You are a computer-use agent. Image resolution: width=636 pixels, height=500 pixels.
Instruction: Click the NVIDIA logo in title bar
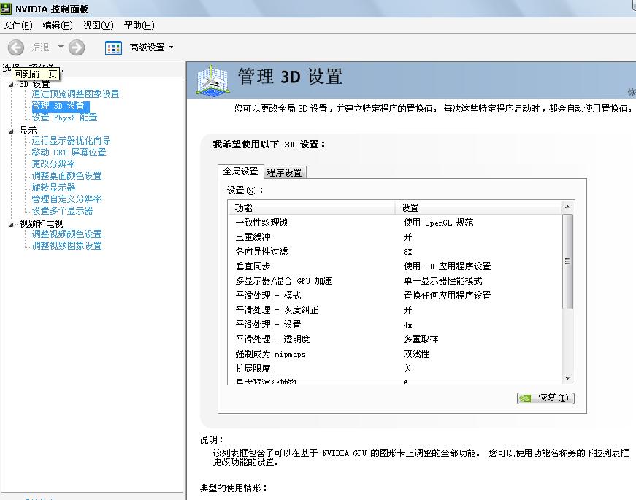pos(7,9)
